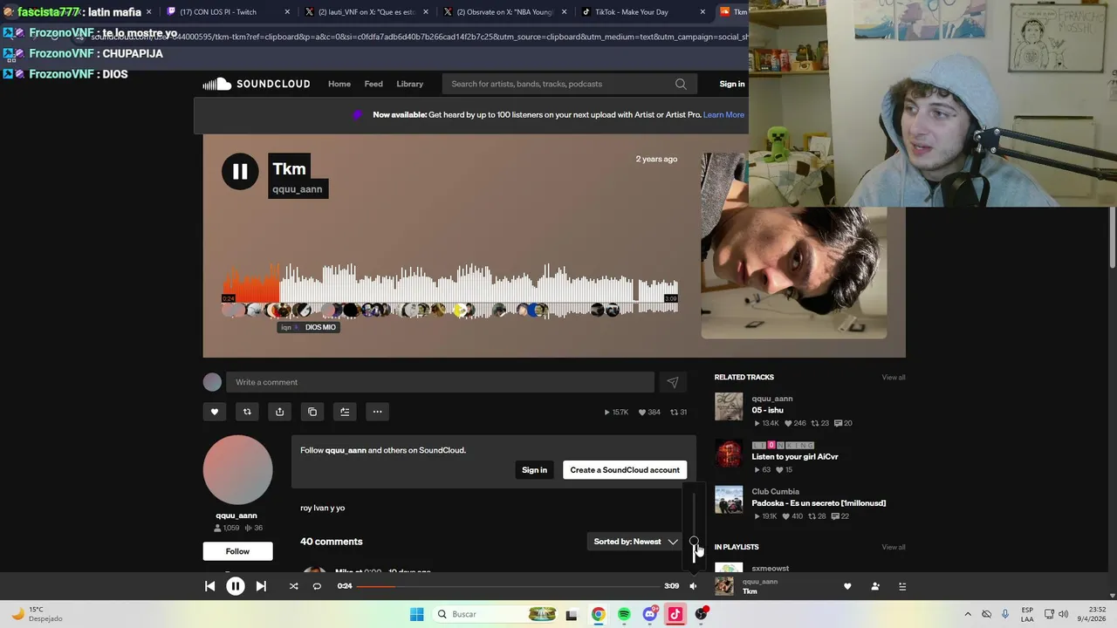Skip to the previous track in the bottom player
Screen dimensions: 1117x628
(x=210, y=586)
